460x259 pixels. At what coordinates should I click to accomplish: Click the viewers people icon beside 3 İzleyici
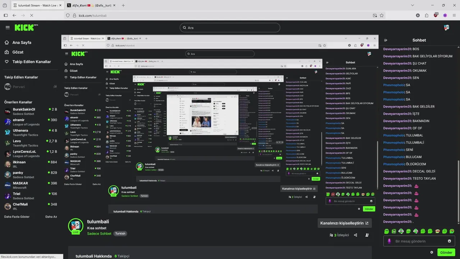click(x=331, y=235)
